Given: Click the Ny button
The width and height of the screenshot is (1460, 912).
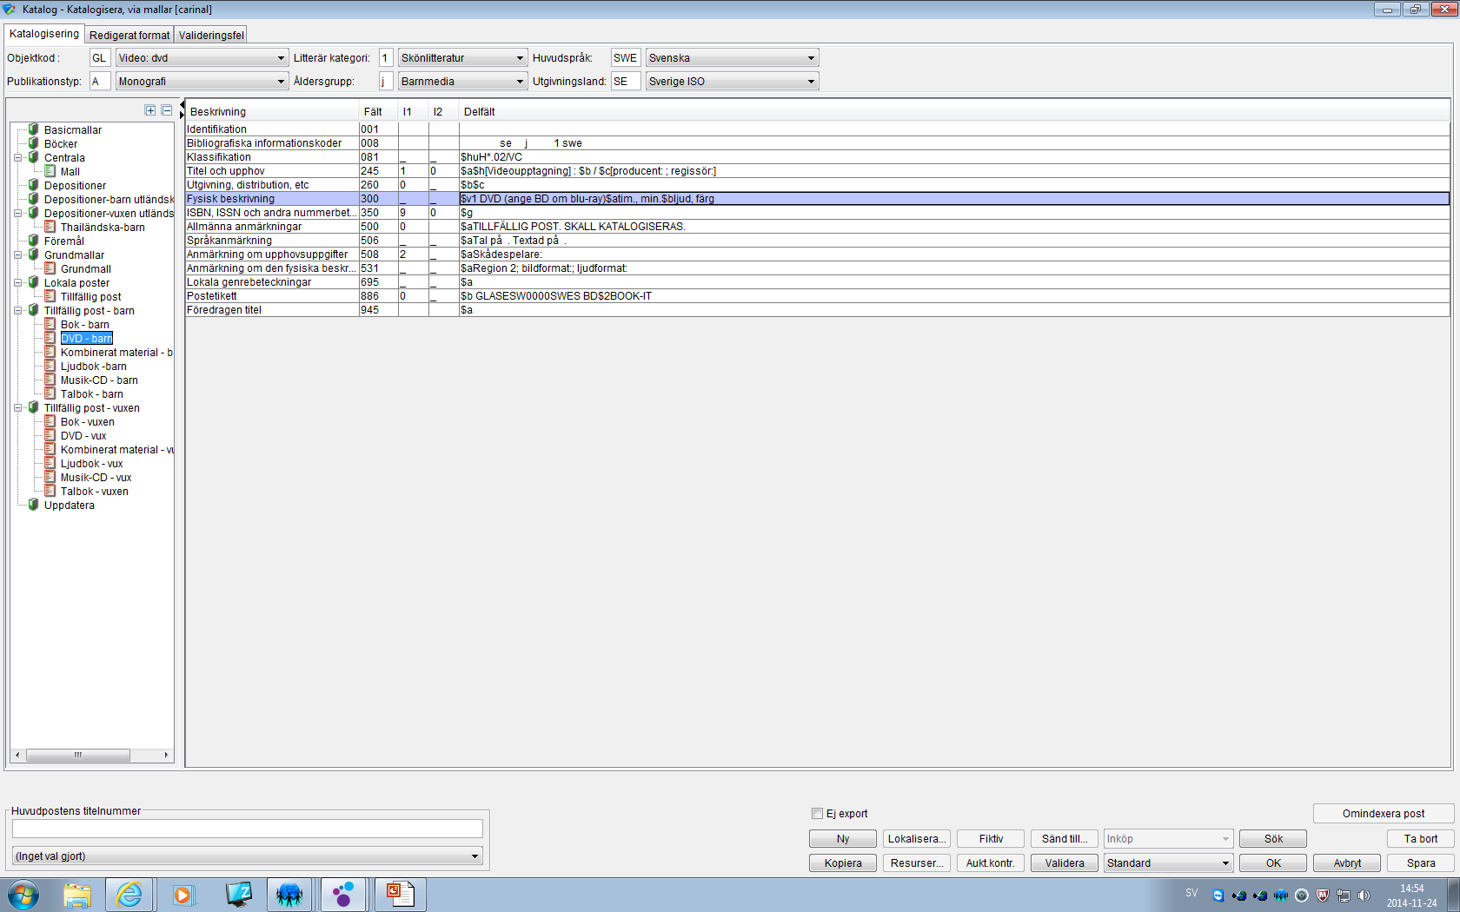Looking at the screenshot, I should pyautogui.click(x=843, y=839).
